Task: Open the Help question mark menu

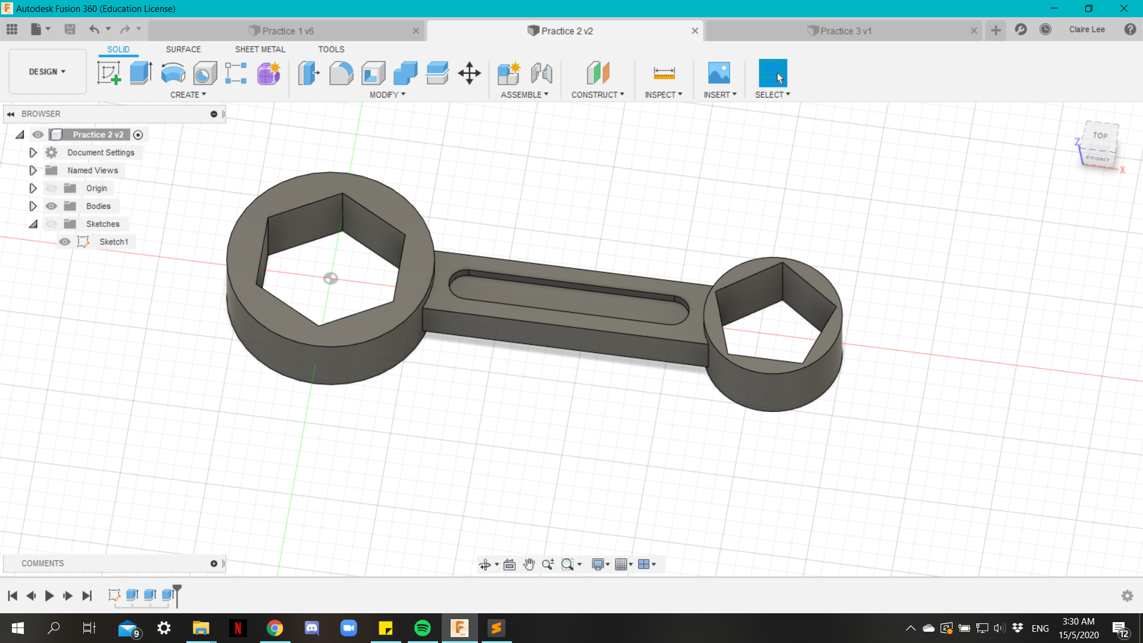Action: [1130, 30]
